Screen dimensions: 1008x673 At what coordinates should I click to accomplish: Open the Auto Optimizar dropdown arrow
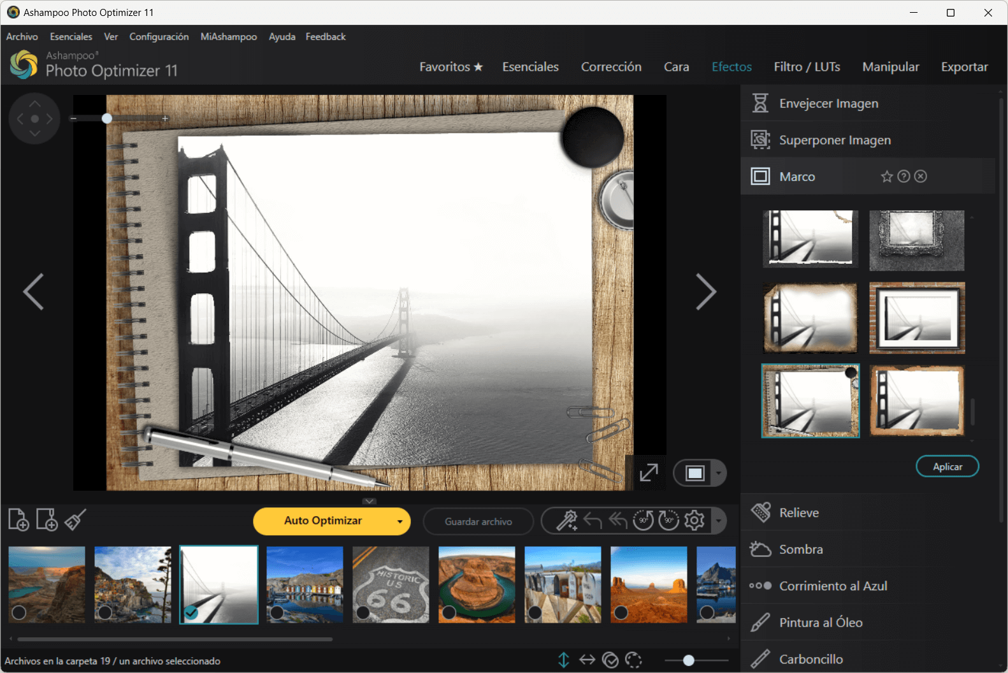point(400,521)
